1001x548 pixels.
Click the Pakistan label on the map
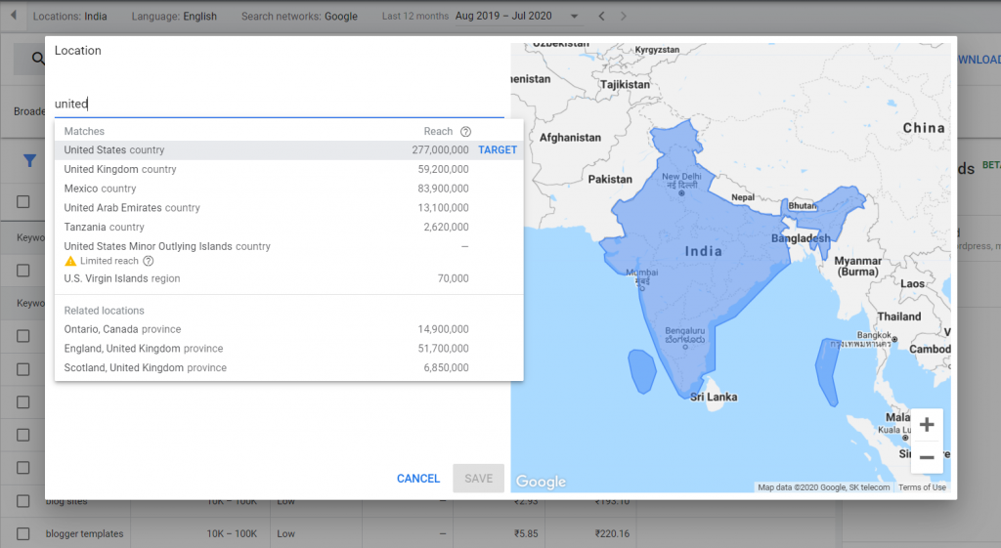pyautogui.click(x=610, y=180)
